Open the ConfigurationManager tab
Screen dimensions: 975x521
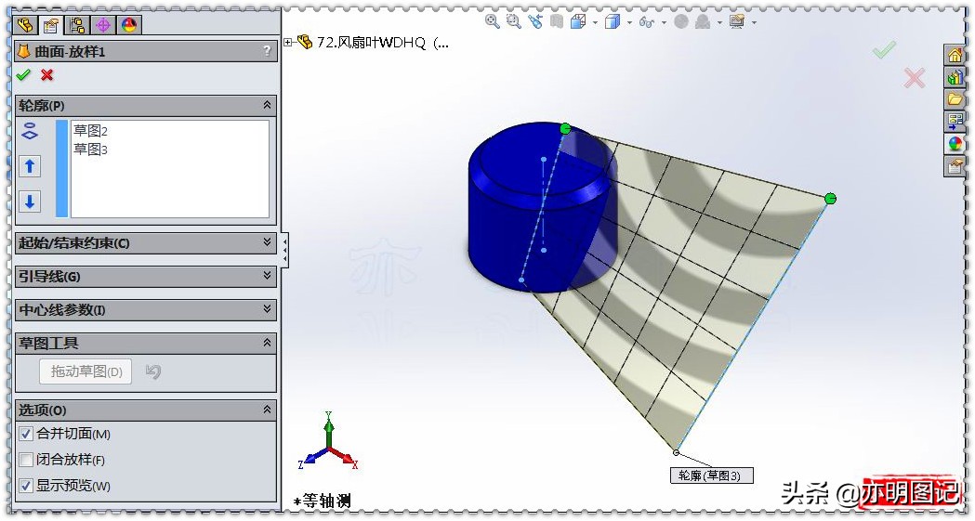coord(77,25)
